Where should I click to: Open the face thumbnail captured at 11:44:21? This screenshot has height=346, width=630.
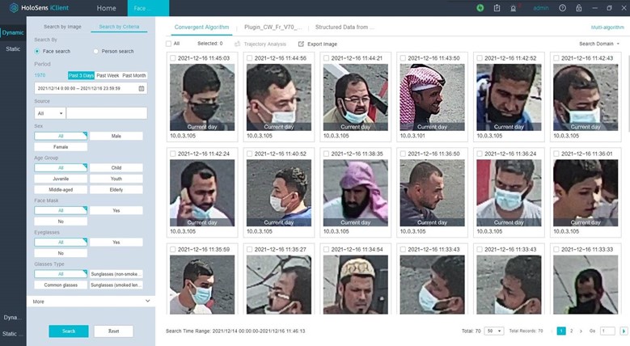tap(356, 97)
